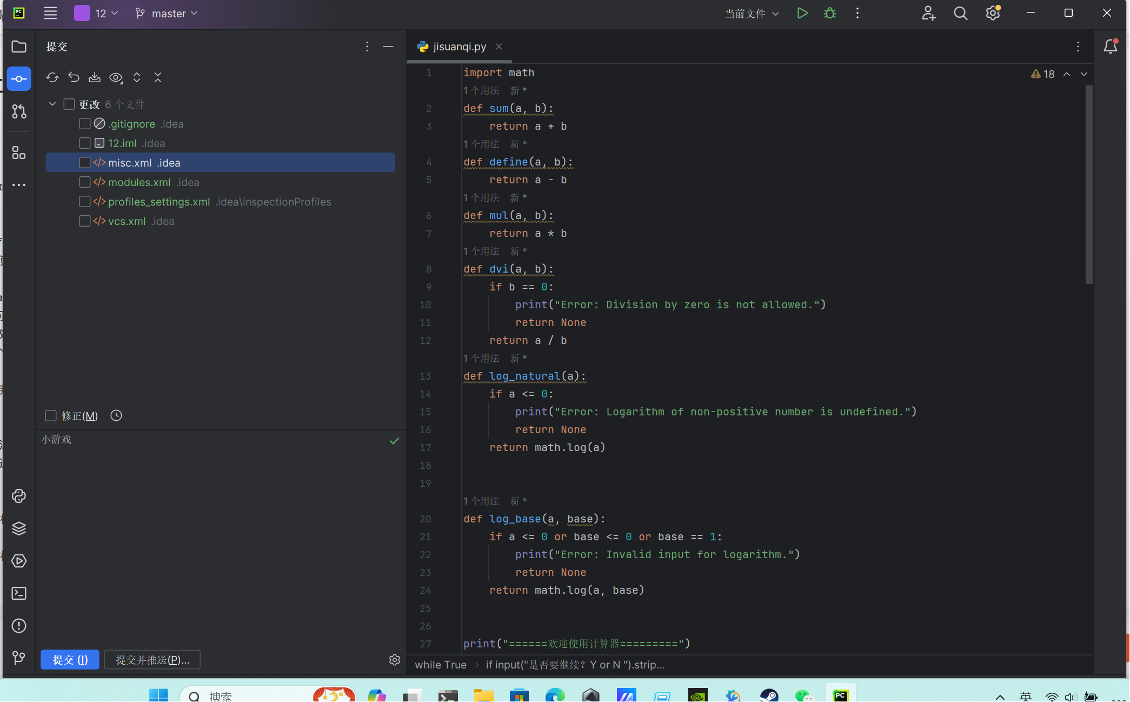The width and height of the screenshot is (1130, 702).
Task: Open the Git tool window icon
Action: [19, 658]
